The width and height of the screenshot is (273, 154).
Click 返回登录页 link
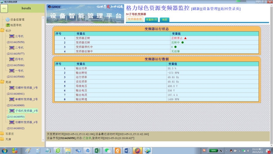click(230, 9)
